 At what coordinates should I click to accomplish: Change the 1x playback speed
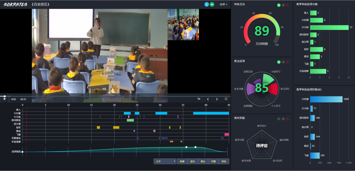coord(199,99)
